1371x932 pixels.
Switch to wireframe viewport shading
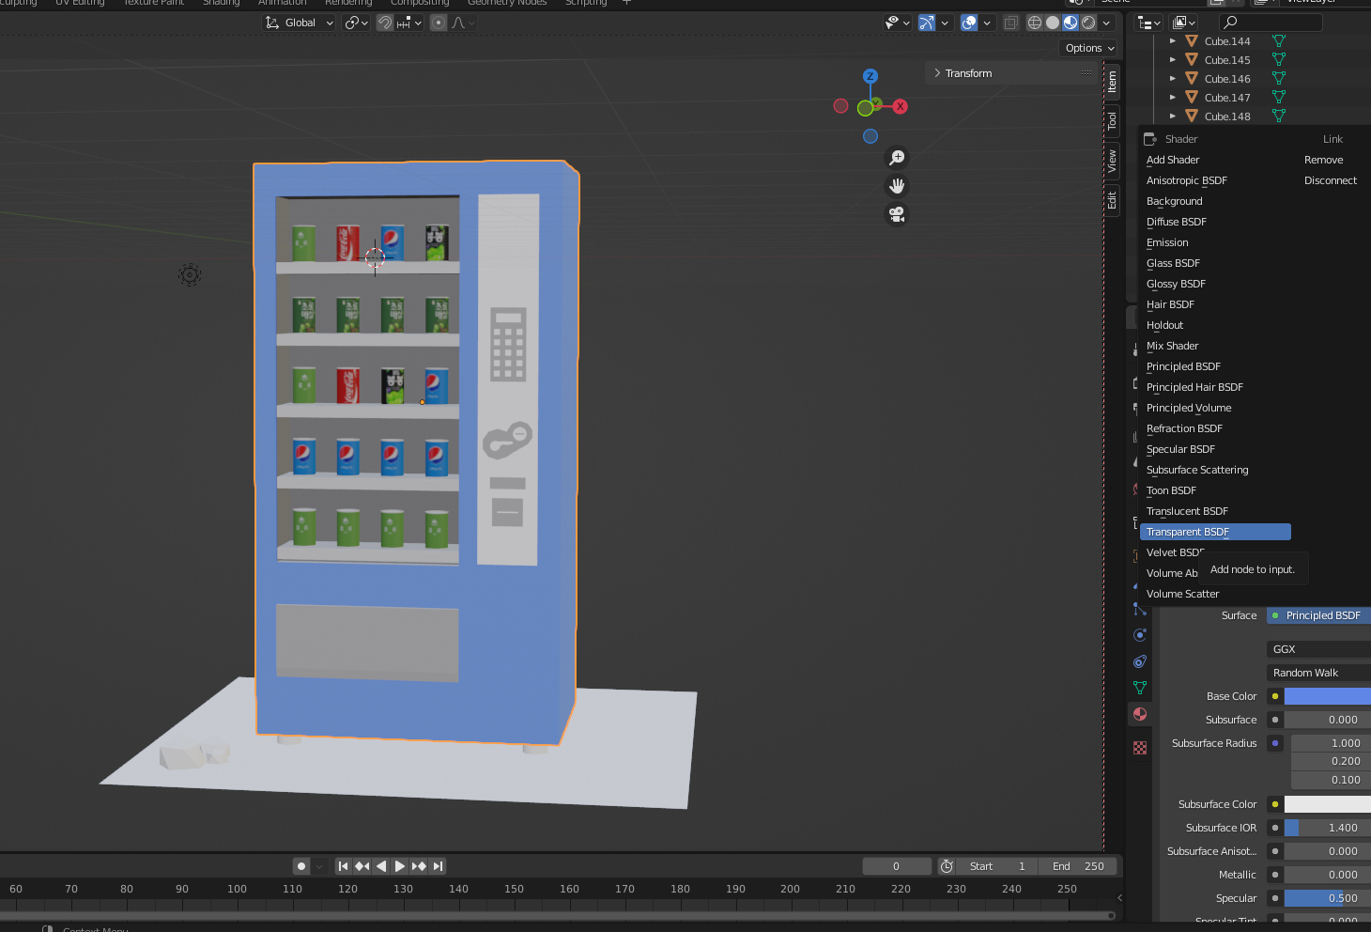(1035, 23)
